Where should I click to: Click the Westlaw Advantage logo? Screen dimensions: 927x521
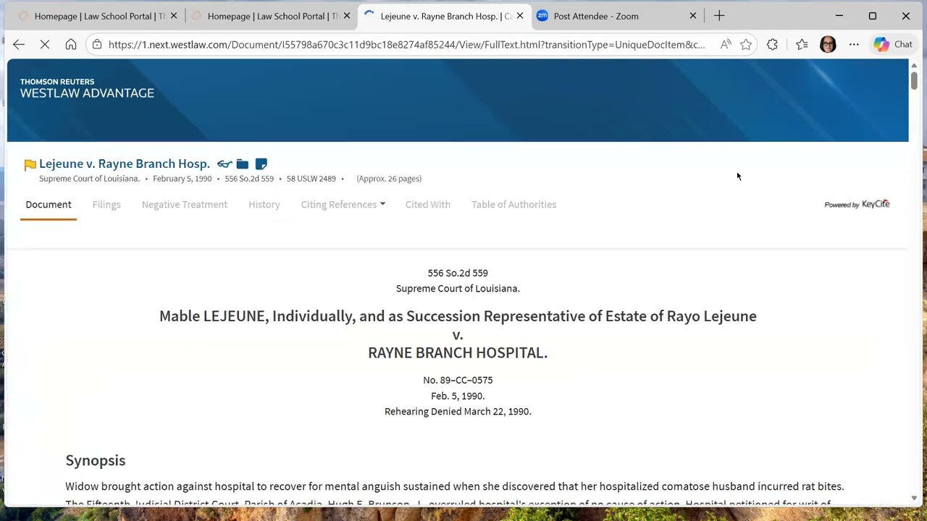(x=87, y=88)
